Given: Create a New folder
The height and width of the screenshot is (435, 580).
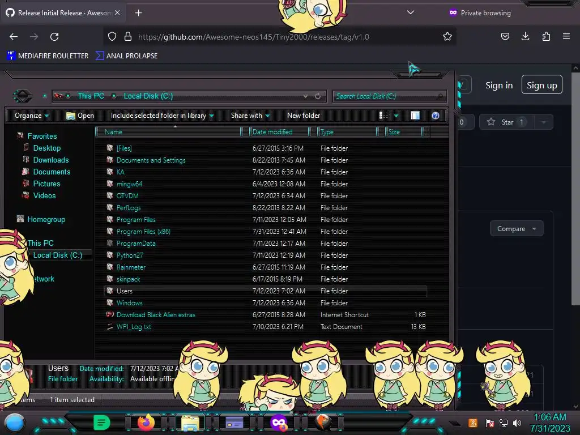Looking at the screenshot, I should [304, 116].
